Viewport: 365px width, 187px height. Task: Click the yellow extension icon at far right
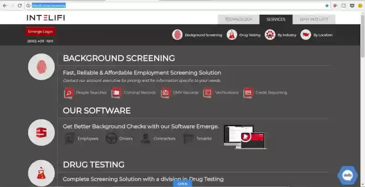pos(360,5)
